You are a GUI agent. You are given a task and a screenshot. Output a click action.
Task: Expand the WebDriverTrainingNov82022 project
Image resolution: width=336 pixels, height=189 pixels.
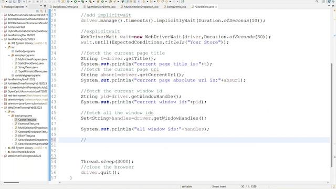click(2, 156)
